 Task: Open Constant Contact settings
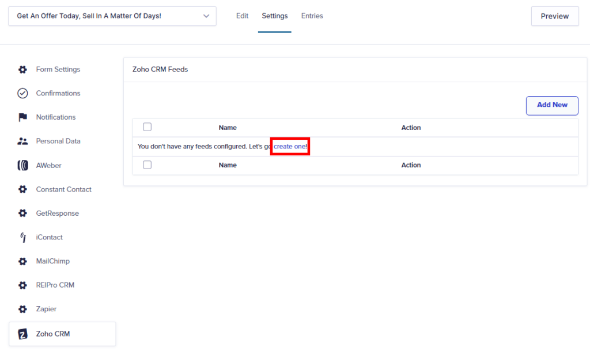(62, 189)
